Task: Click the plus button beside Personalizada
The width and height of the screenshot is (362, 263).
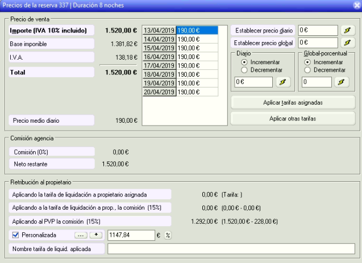Action: click(97, 235)
